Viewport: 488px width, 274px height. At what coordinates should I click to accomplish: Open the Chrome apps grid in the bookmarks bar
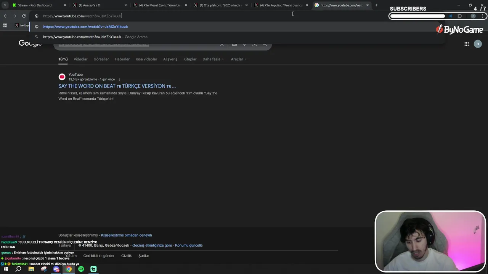pyautogui.click(x=5, y=25)
